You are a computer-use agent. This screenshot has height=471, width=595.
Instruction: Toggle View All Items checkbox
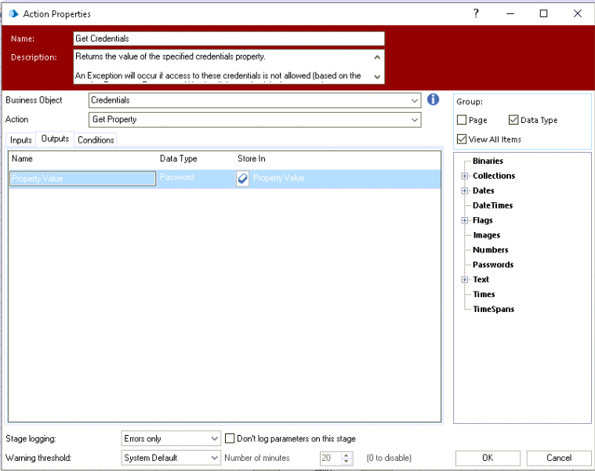point(463,139)
